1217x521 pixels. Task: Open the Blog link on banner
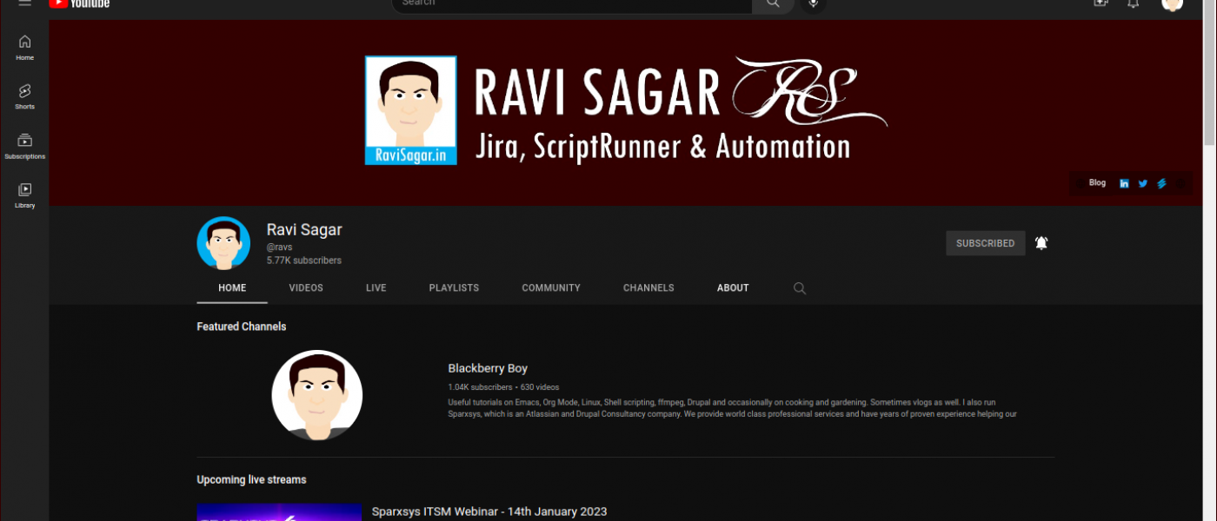click(x=1097, y=183)
